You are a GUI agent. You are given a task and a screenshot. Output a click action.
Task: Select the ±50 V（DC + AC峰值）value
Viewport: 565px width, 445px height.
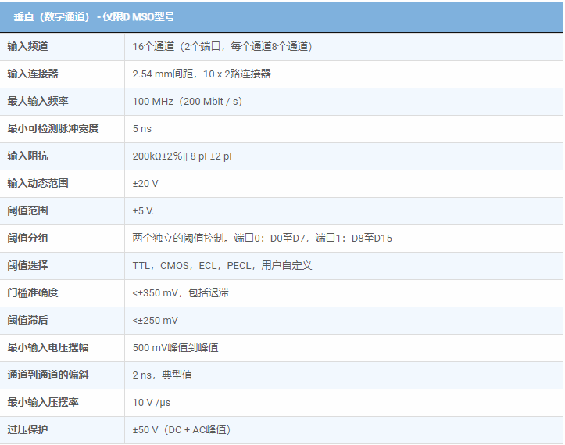(181, 429)
